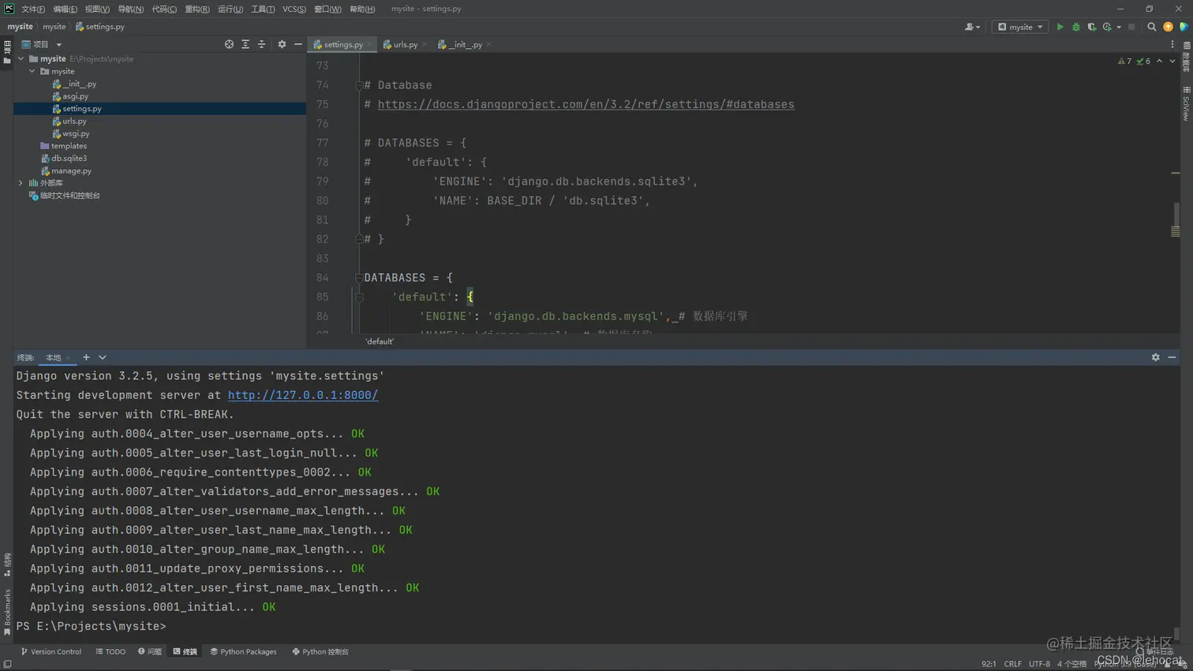Viewport: 1193px width, 671px height.
Task: Expand all items in project panel
Action: 245,44
